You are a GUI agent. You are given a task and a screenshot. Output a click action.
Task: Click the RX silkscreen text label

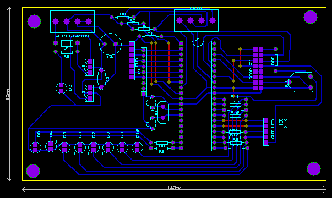[x=283, y=121]
